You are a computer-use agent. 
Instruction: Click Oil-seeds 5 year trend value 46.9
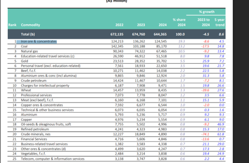point(221,124)
